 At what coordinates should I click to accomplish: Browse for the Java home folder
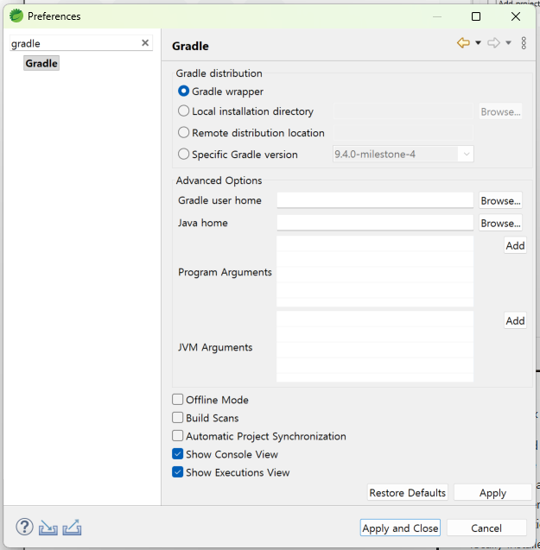point(500,223)
